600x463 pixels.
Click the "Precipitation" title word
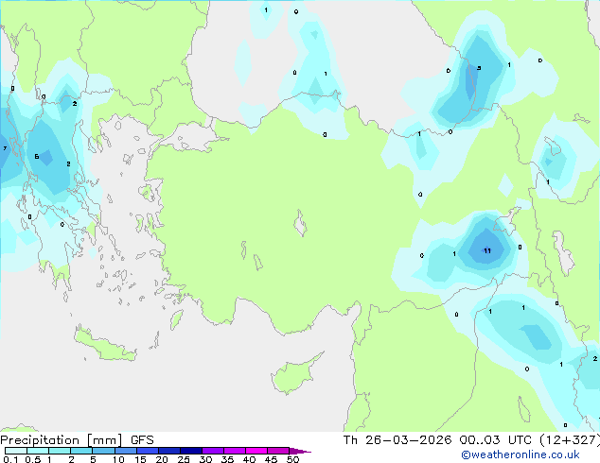[40, 440]
